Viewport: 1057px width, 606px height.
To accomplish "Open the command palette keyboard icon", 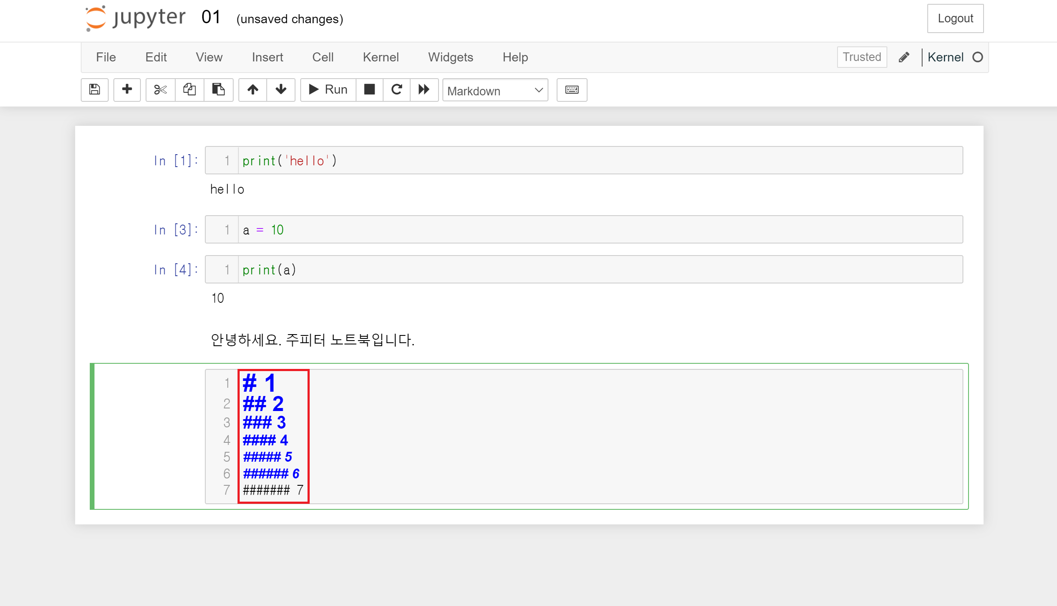I will (572, 89).
